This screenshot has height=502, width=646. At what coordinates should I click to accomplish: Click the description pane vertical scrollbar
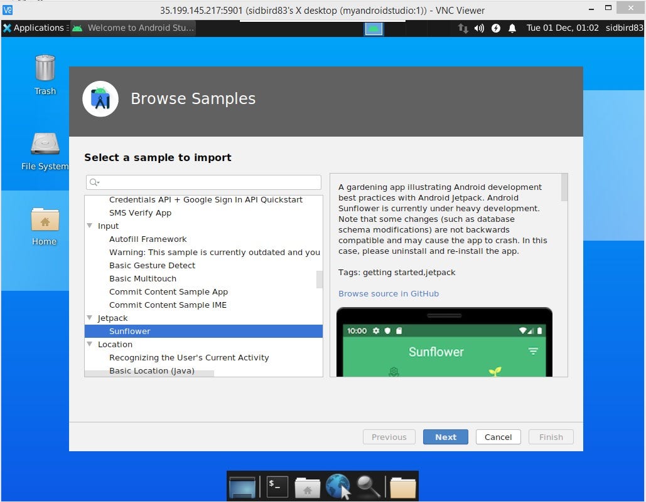pyautogui.click(x=564, y=187)
